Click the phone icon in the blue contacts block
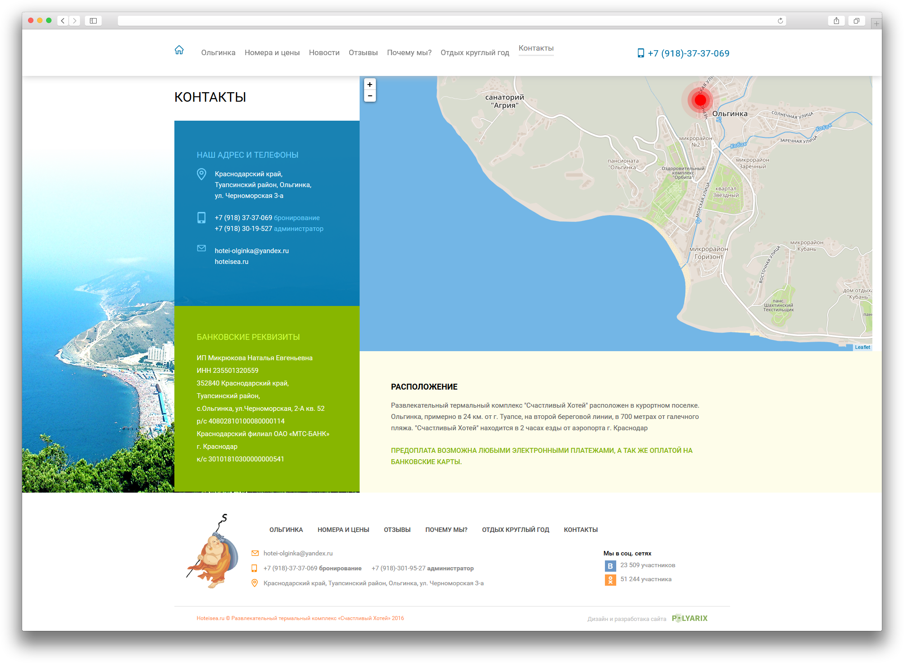Viewport: 904px width, 663px height. (x=201, y=218)
